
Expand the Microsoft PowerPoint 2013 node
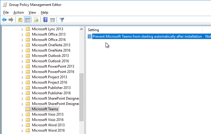tap(22, 67)
